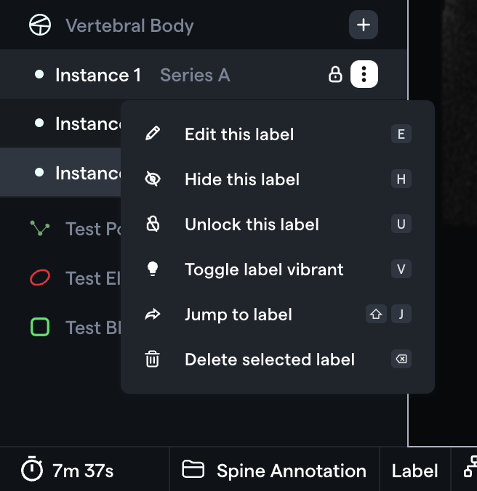Click the lightbulb vibrant icon
Viewport: 477px width, 491px height.
click(153, 269)
